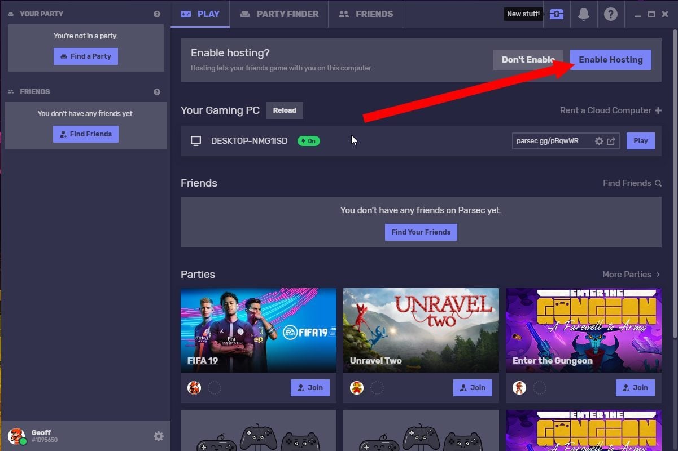Click Rent a Cloud Computer plus

point(658,110)
